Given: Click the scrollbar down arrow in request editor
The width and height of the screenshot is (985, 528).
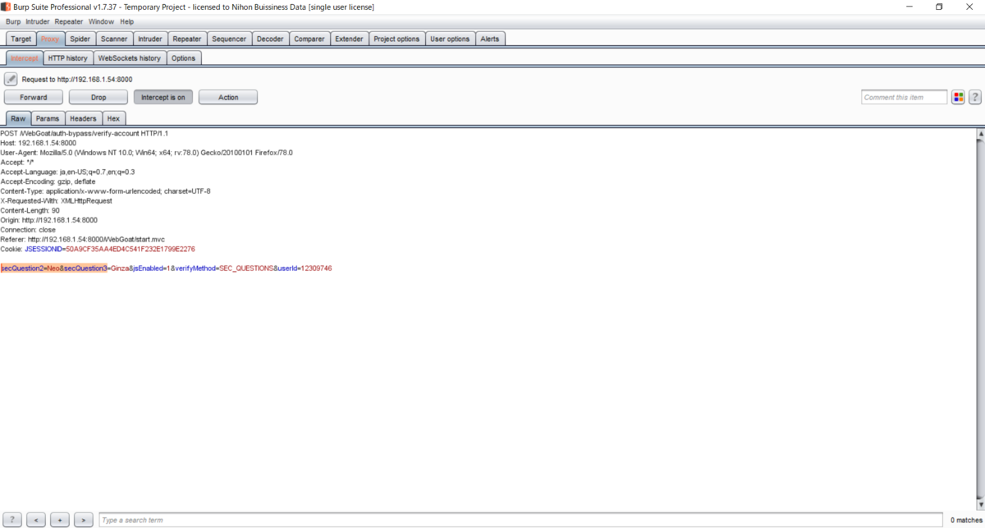Looking at the screenshot, I should pos(980,504).
